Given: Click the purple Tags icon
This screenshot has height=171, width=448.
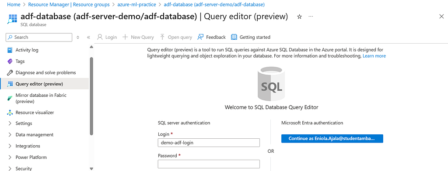Looking at the screenshot, I should [x=10, y=61].
